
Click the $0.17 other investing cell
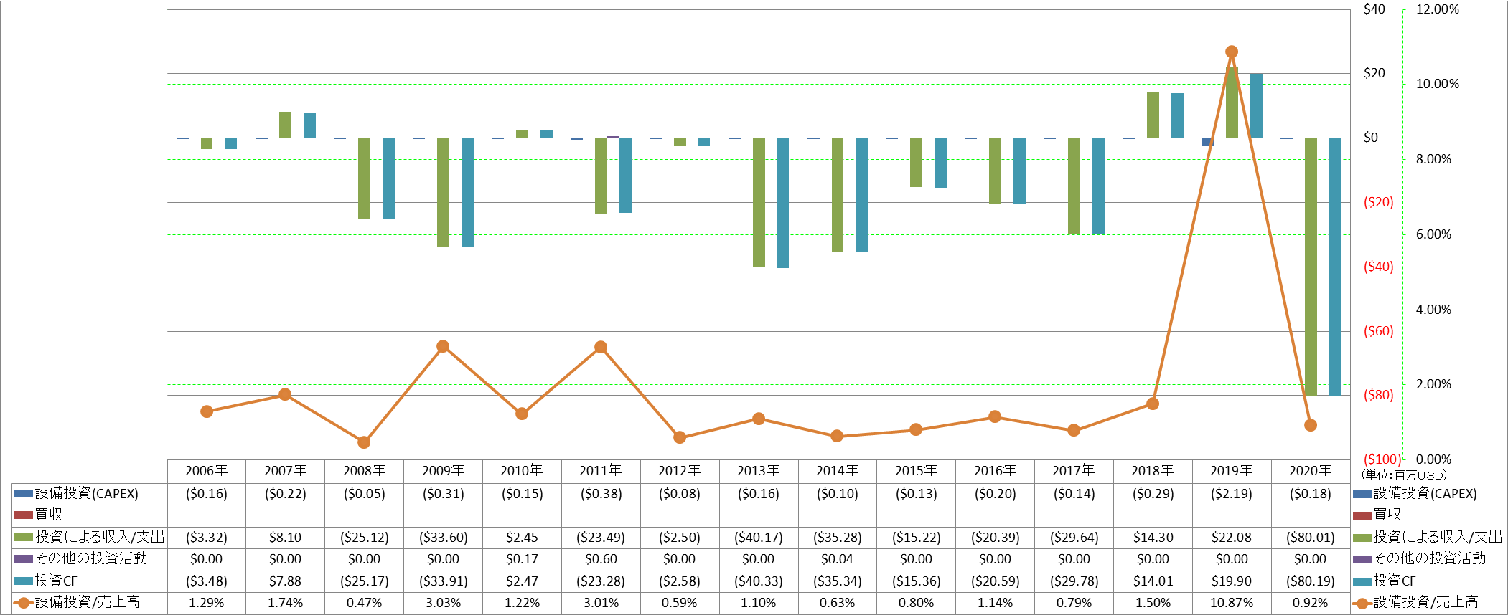[x=522, y=559]
